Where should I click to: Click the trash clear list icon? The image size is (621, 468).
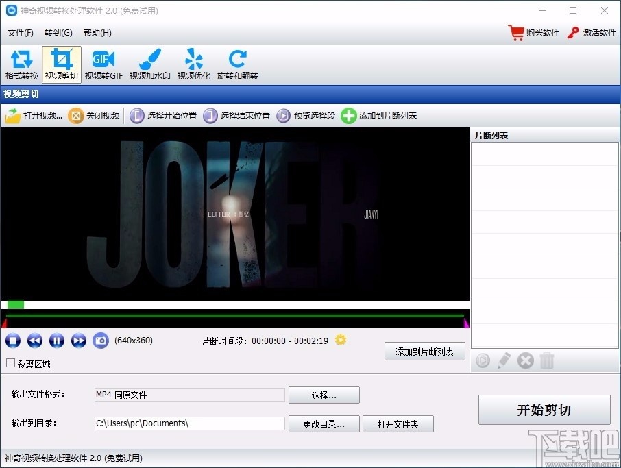547,360
